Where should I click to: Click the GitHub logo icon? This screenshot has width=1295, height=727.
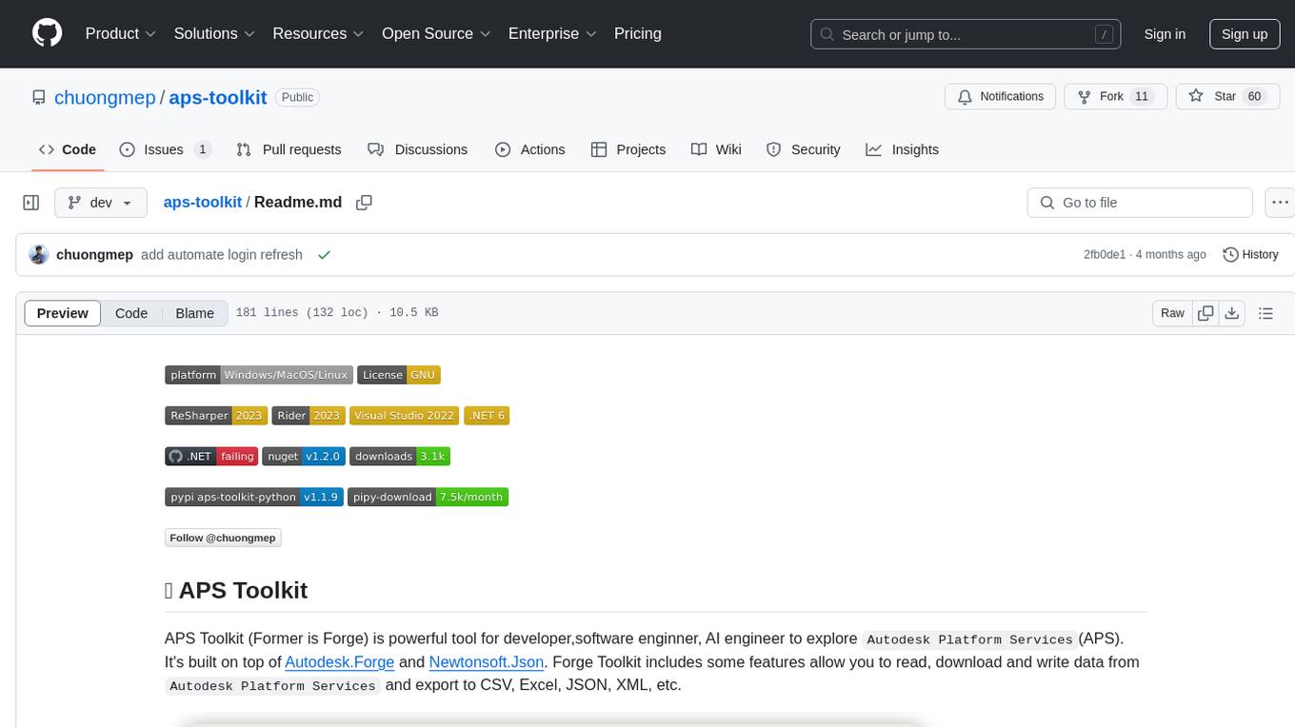(47, 33)
